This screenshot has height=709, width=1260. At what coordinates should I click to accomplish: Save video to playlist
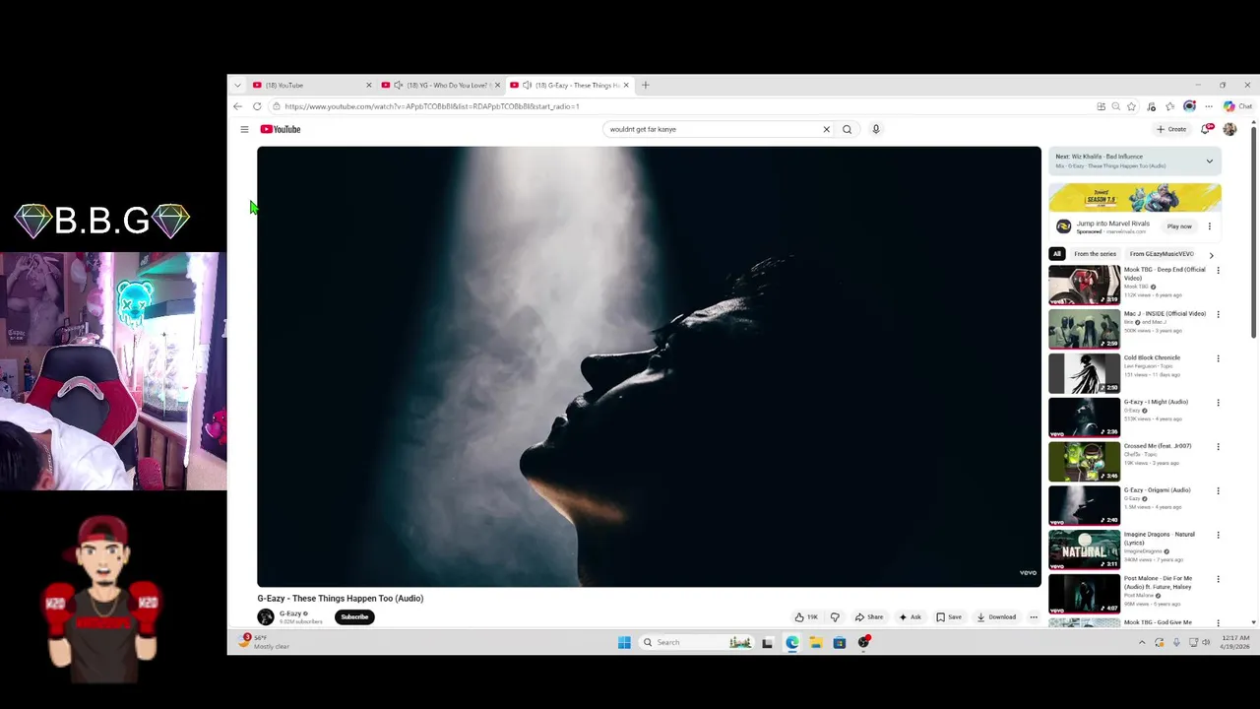[x=949, y=617]
